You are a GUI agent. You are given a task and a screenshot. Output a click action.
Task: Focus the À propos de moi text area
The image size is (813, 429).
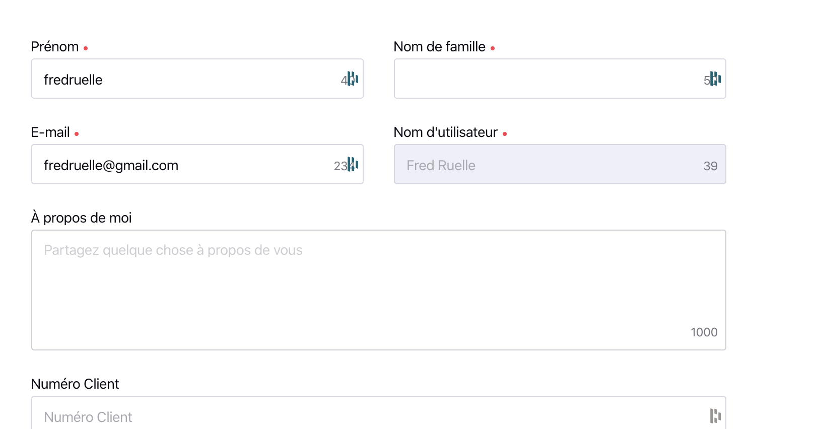[379, 290]
